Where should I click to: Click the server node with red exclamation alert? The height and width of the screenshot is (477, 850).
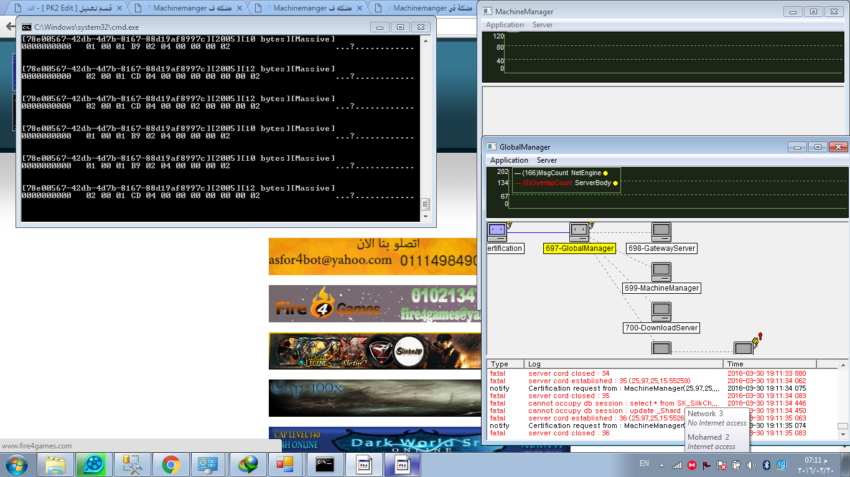[x=744, y=347]
